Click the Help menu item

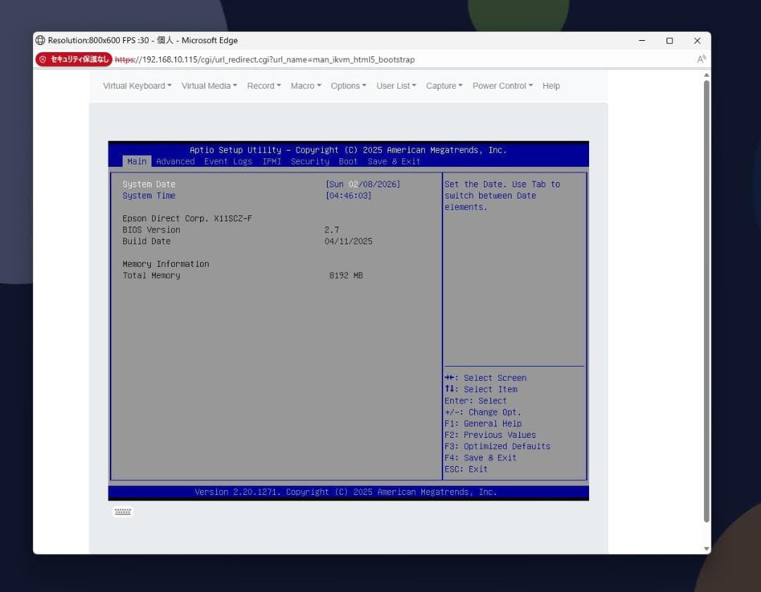coord(550,85)
